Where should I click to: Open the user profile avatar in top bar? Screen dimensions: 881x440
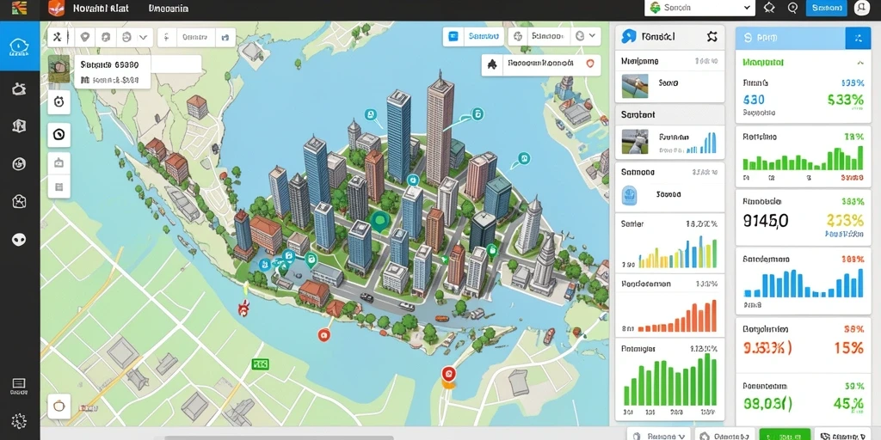[x=861, y=7]
